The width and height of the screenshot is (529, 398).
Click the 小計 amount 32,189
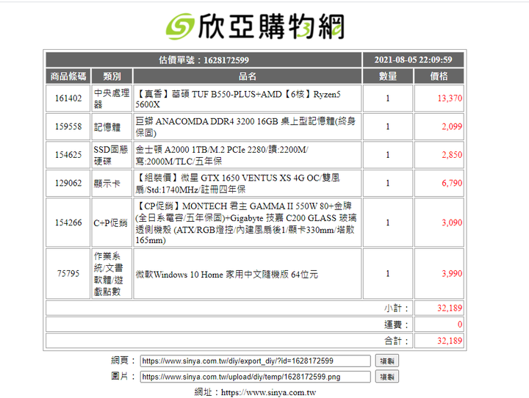click(450, 308)
